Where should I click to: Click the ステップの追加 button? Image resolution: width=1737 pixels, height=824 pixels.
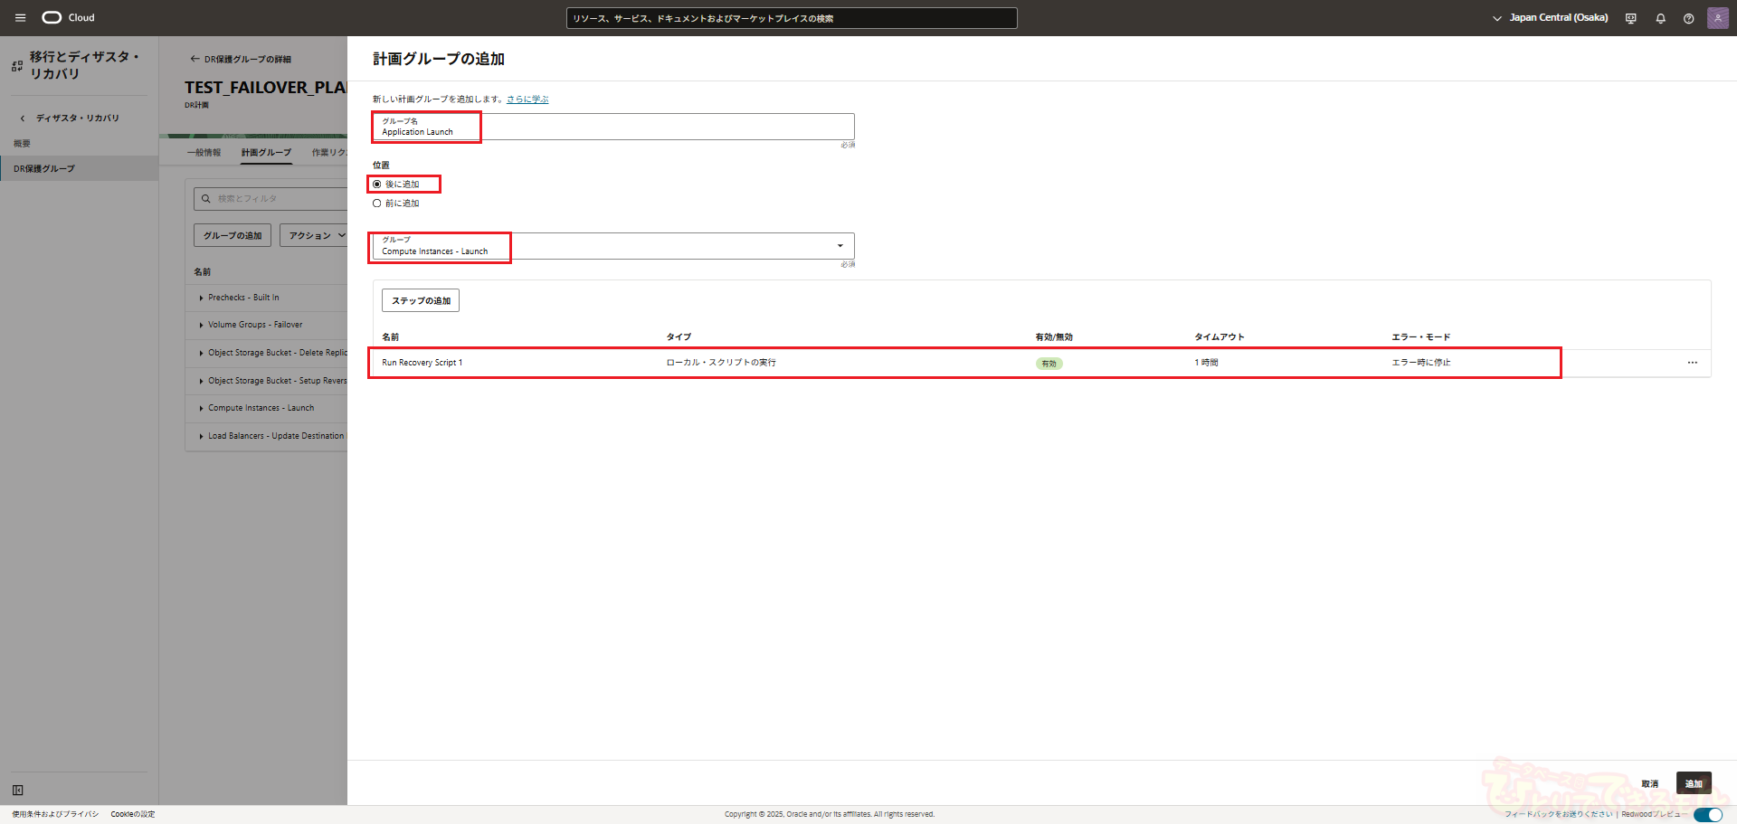coord(421,300)
